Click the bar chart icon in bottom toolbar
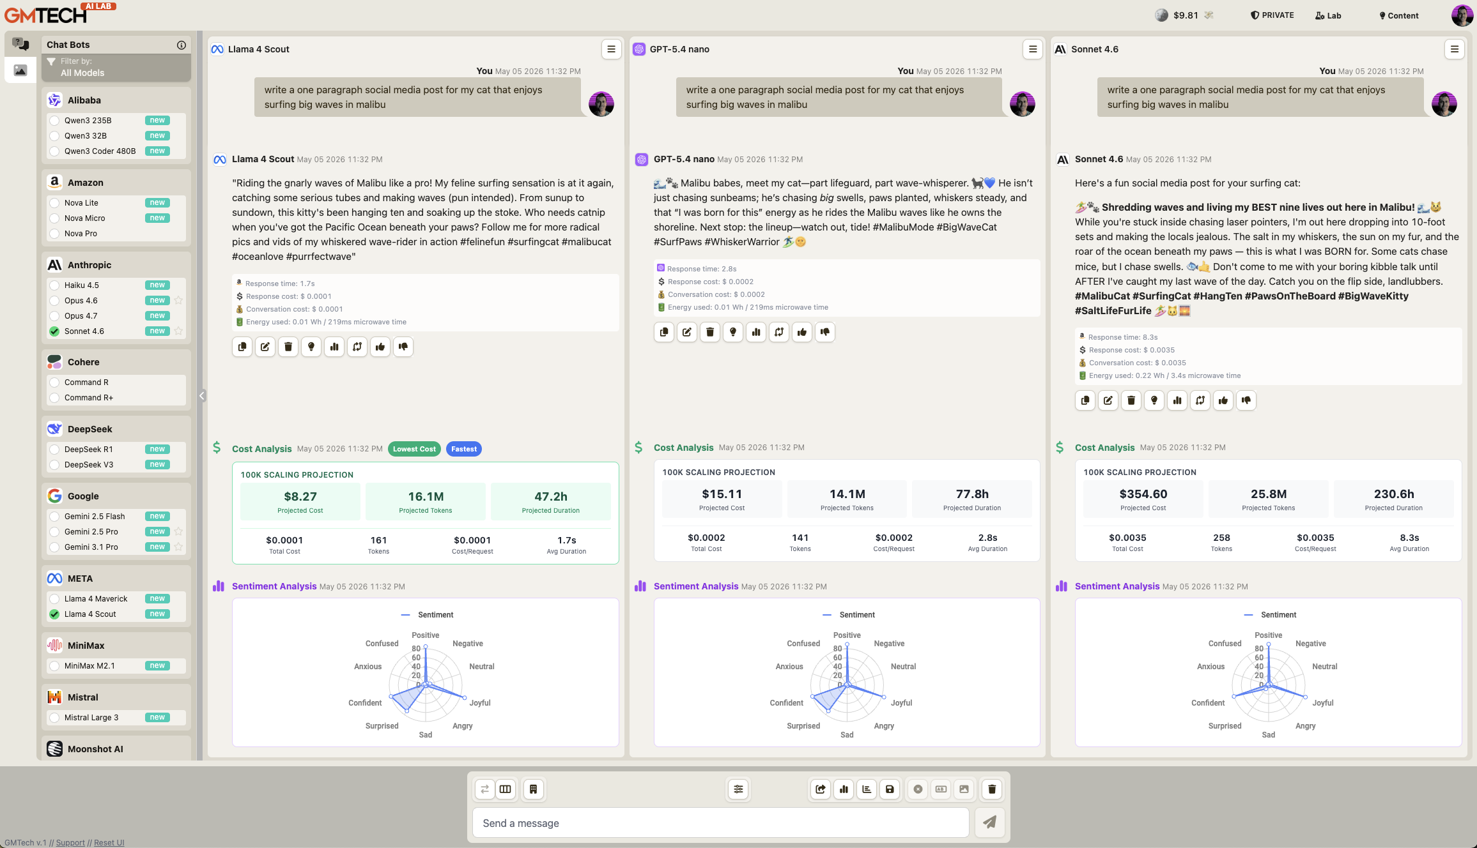 coord(844,789)
